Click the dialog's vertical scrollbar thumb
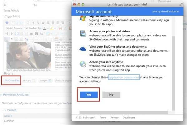 coord(173,73)
